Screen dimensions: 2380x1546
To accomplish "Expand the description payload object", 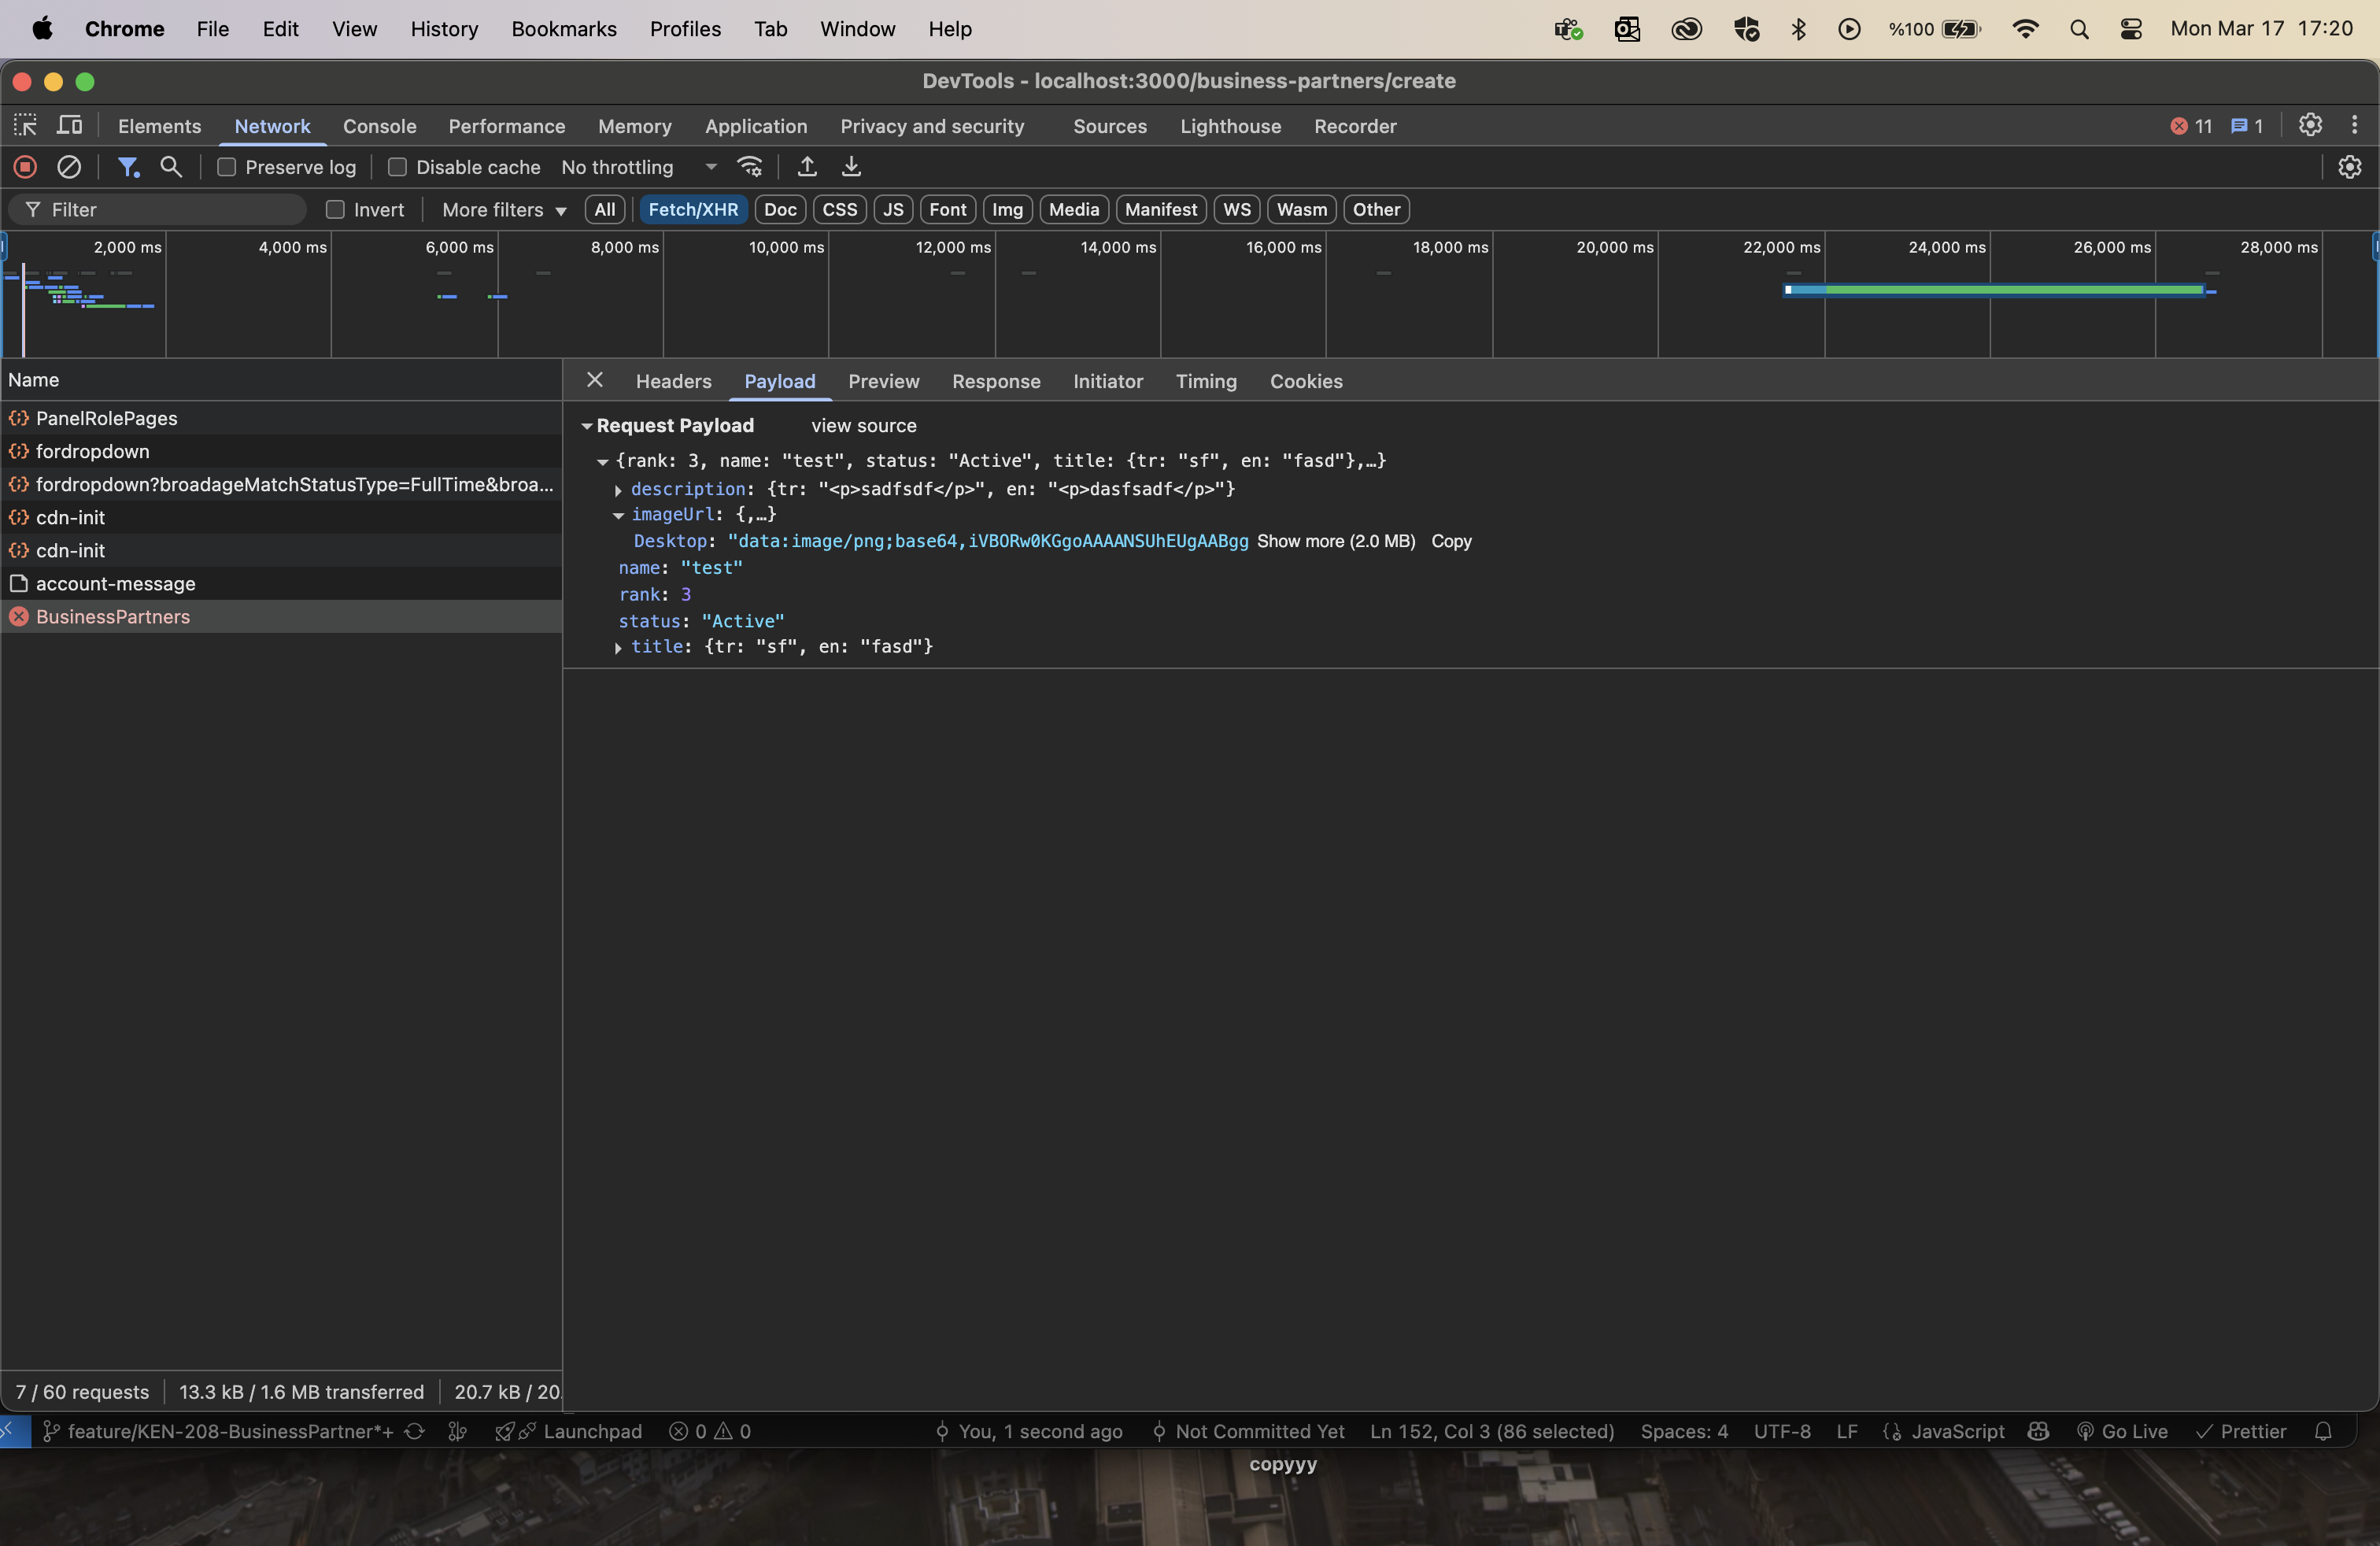I will [x=618, y=490].
